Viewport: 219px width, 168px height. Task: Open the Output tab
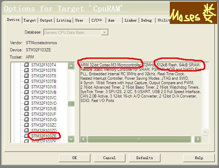46,21
